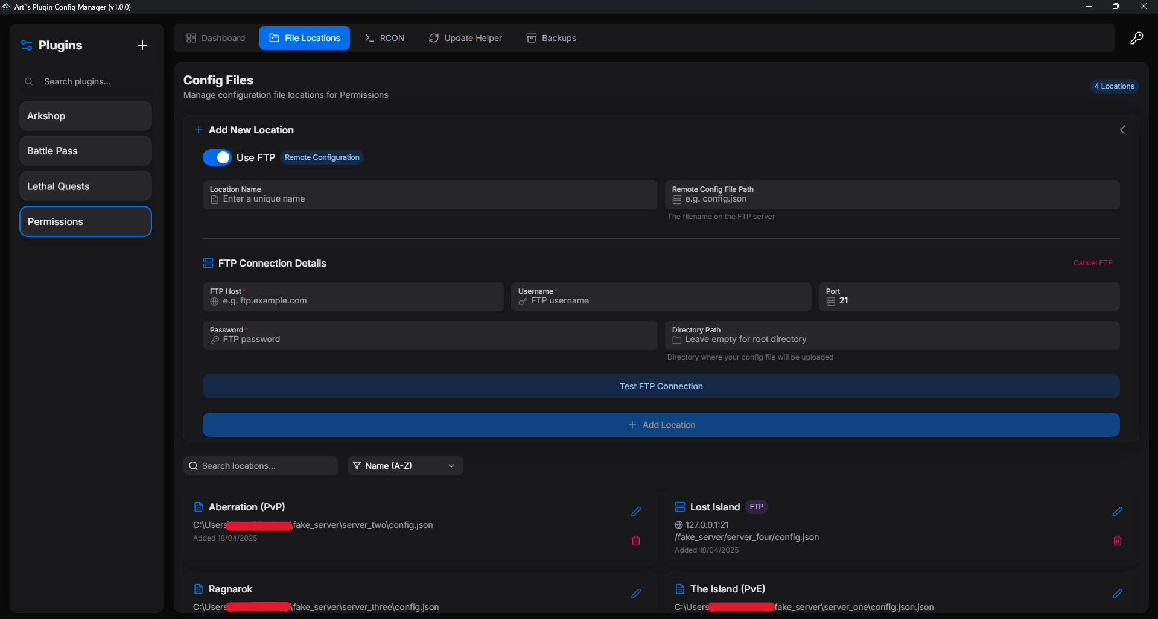Click the Aberration (PvP) file icon
1158x619 pixels.
click(198, 507)
